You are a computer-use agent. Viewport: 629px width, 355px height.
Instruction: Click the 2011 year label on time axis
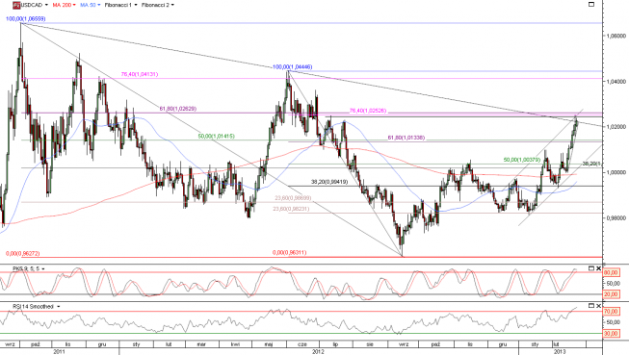coord(59,351)
